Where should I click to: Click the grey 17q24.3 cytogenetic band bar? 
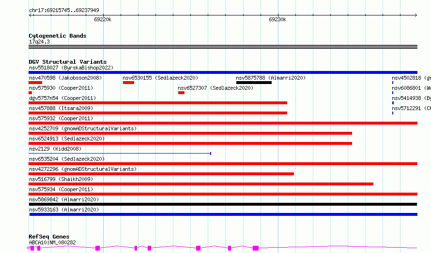[x=223, y=47]
